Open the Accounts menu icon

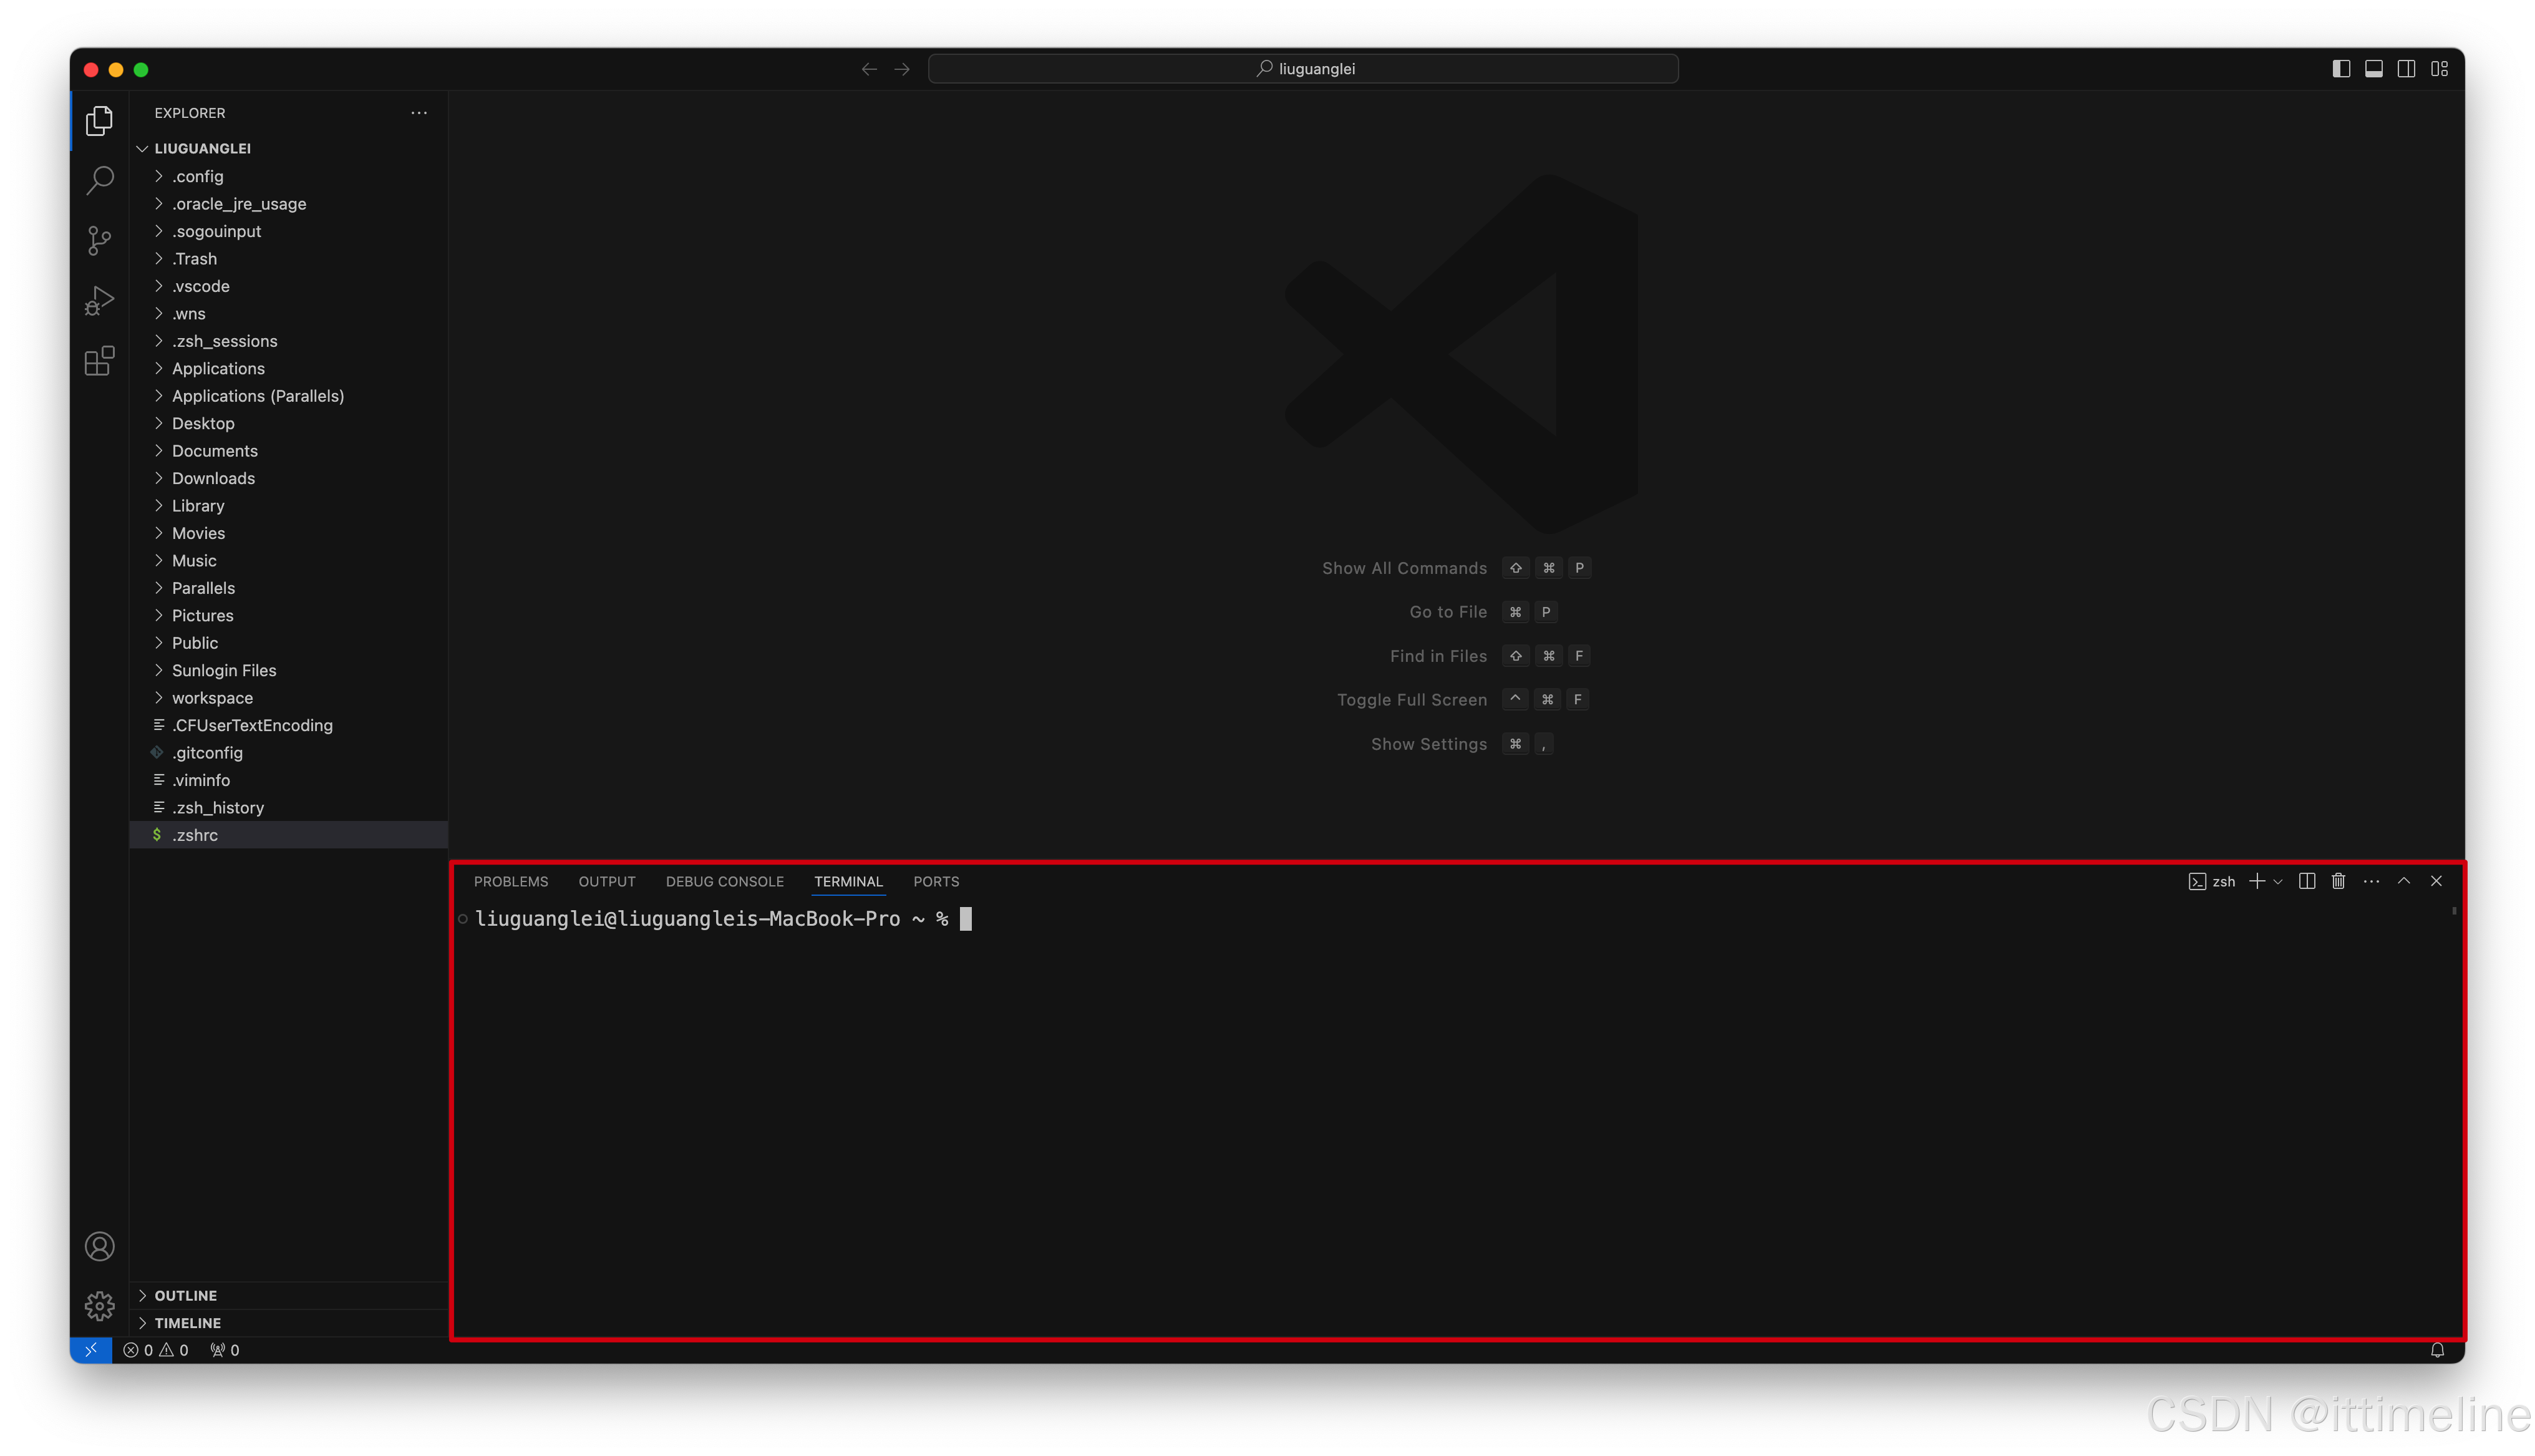point(99,1246)
